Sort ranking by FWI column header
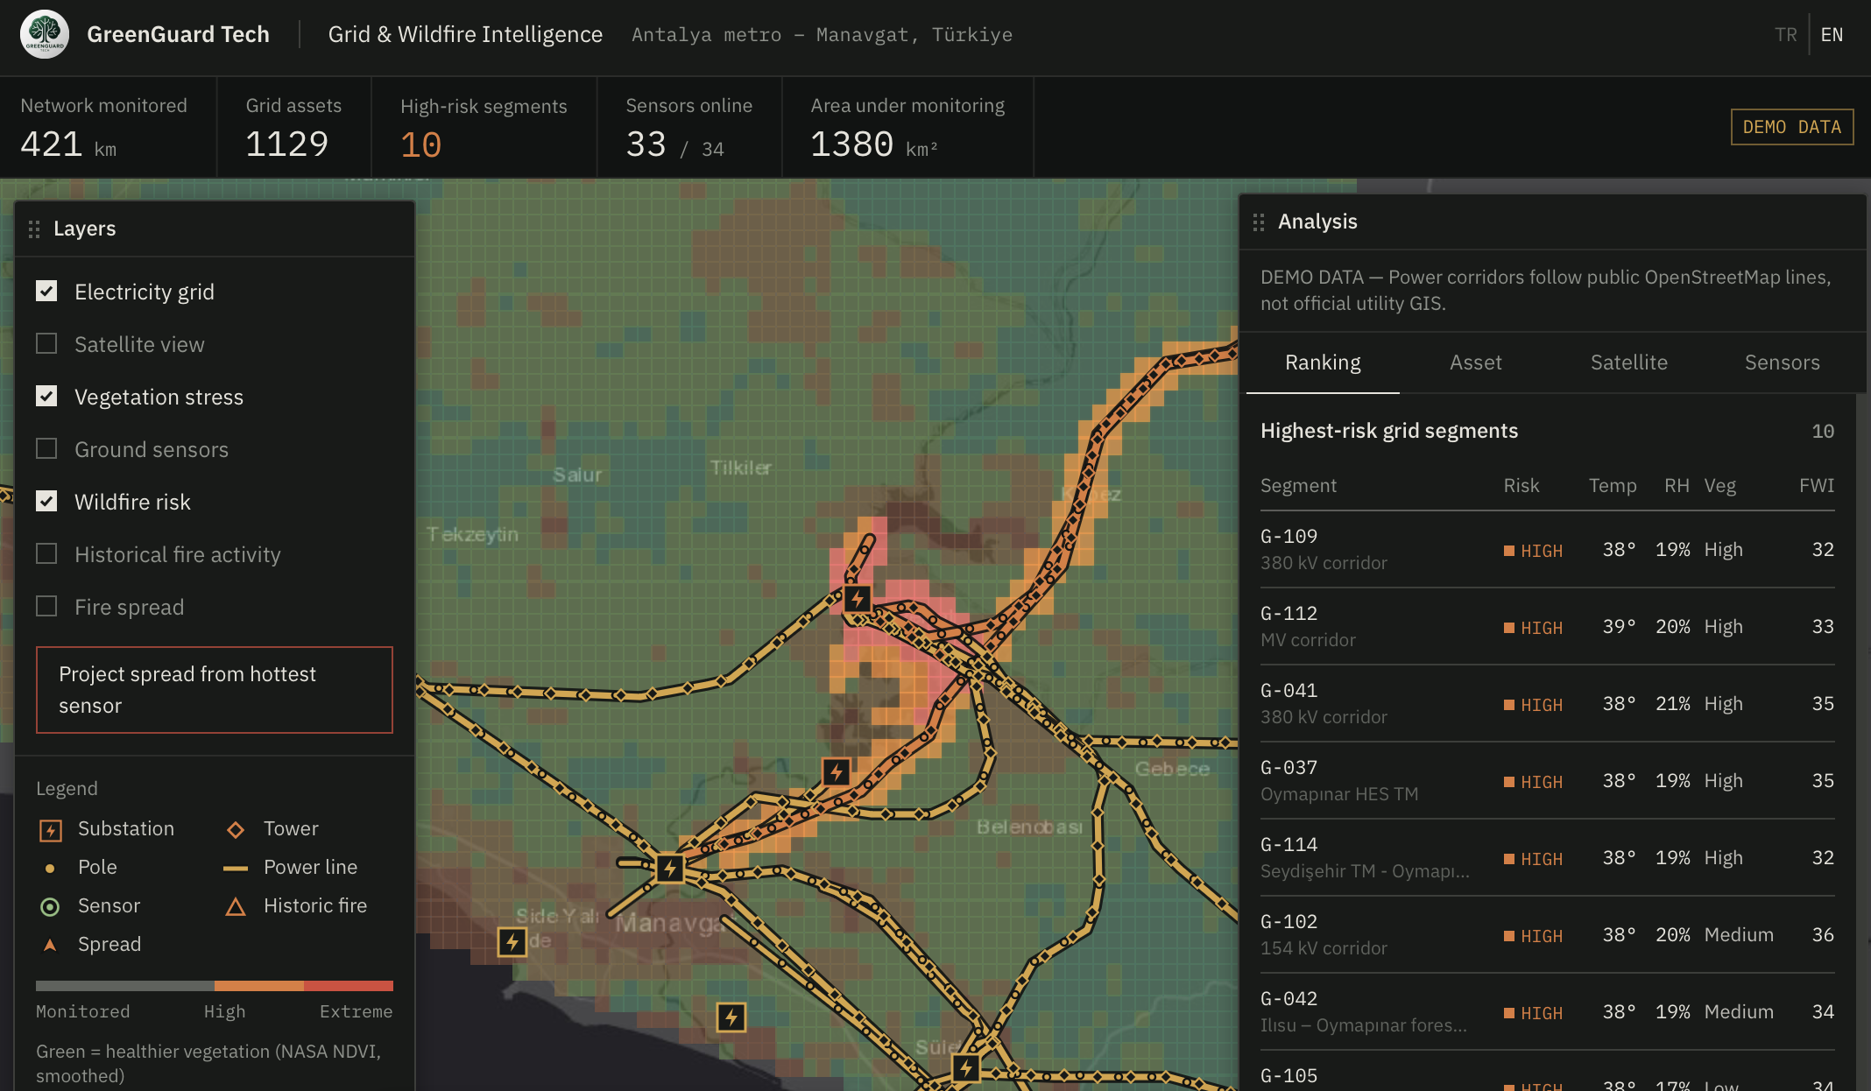 (x=1816, y=486)
